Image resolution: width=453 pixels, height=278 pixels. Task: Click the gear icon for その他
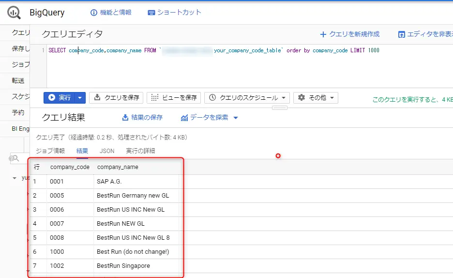[x=302, y=97]
